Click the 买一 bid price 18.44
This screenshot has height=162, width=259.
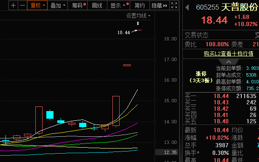tap(221, 96)
